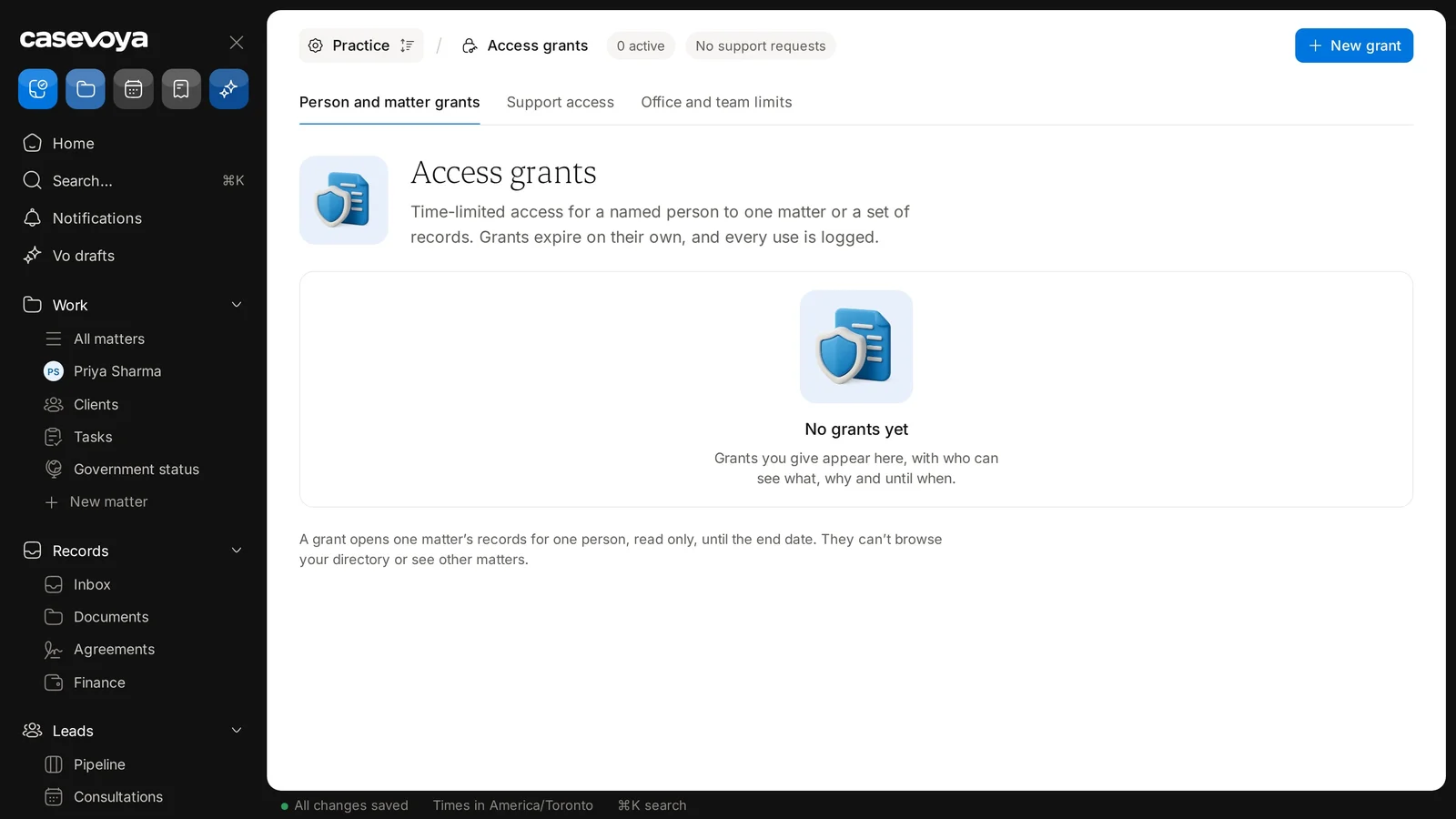The image size is (1456, 819).
Task: Switch to the Support access tab
Action: tap(561, 102)
